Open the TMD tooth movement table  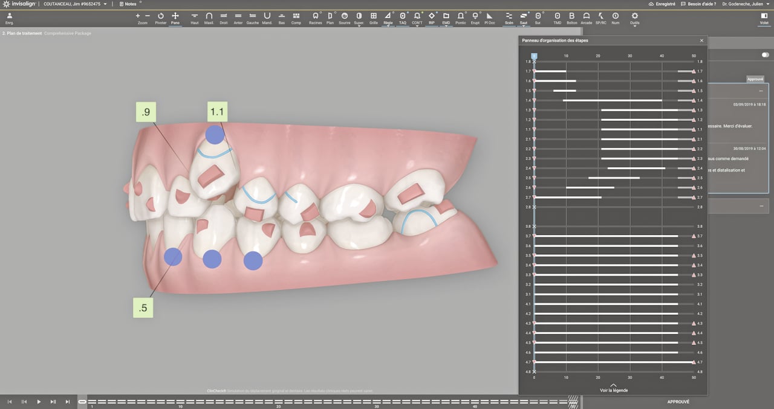tap(557, 18)
